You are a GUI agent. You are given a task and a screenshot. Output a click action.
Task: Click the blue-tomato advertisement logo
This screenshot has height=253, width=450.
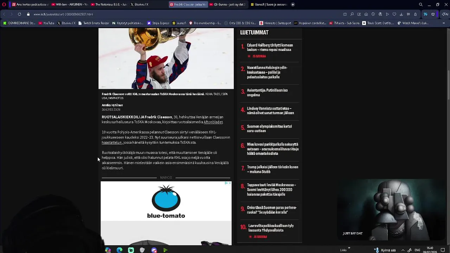(x=166, y=201)
